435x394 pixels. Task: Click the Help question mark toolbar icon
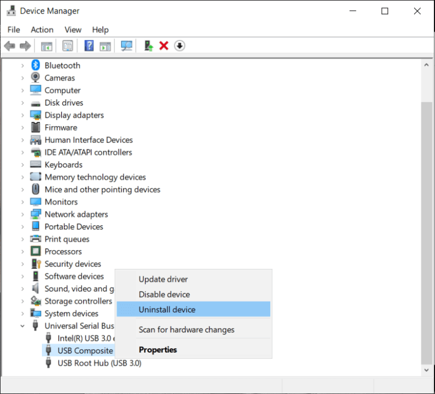point(89,46)
